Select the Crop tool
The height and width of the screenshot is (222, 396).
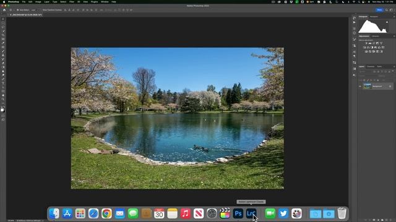(x=3, y=35)
